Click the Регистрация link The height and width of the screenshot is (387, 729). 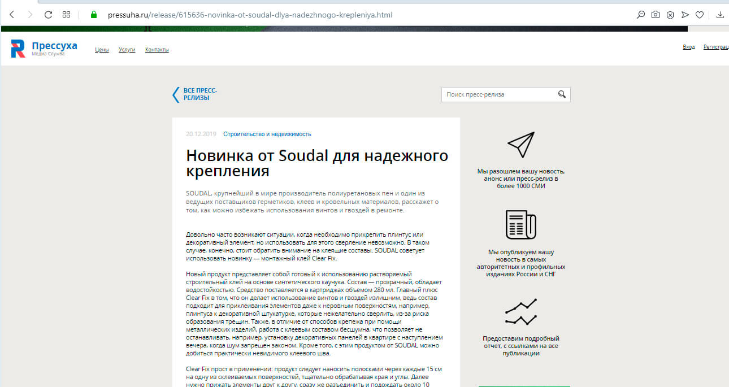click(716, 47)
